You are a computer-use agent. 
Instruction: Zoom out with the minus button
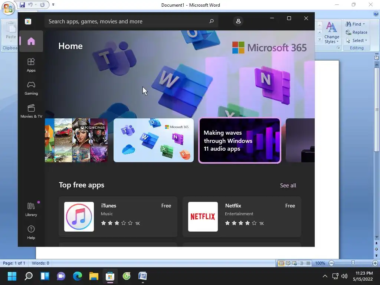click(x=331, y=263)
